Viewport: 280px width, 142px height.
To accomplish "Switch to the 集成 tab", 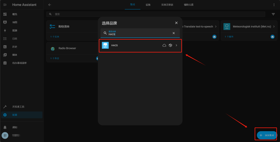I will 133,5.
